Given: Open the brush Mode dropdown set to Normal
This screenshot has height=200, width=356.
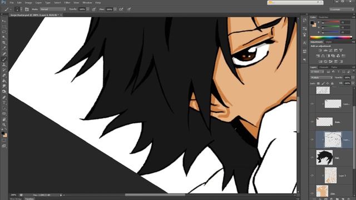Looking at the screenshot, I should (53, 9).
